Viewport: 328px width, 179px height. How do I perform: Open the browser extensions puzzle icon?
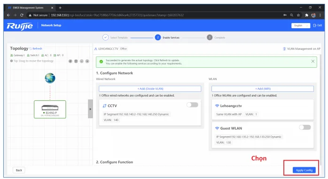[x=307, y=15]
